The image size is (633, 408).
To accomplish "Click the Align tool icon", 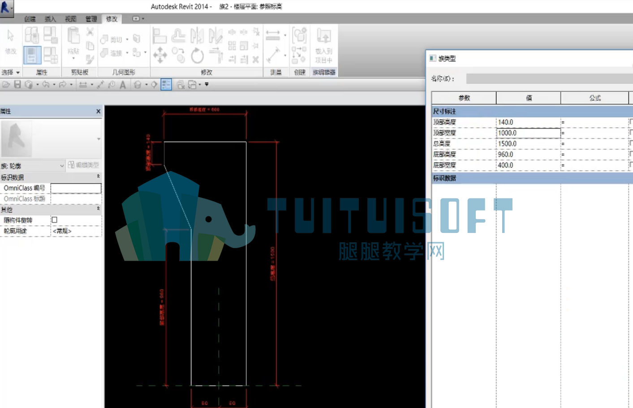I will point(159,35).
